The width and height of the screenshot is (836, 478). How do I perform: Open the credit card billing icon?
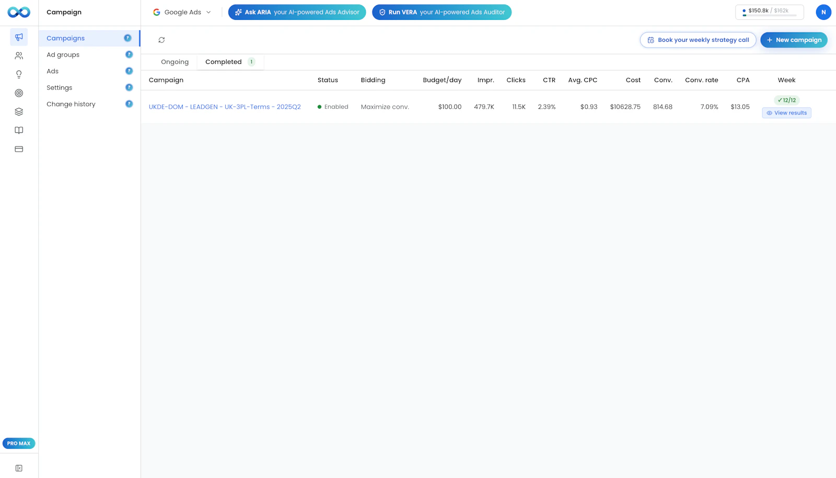pos(19,149)
